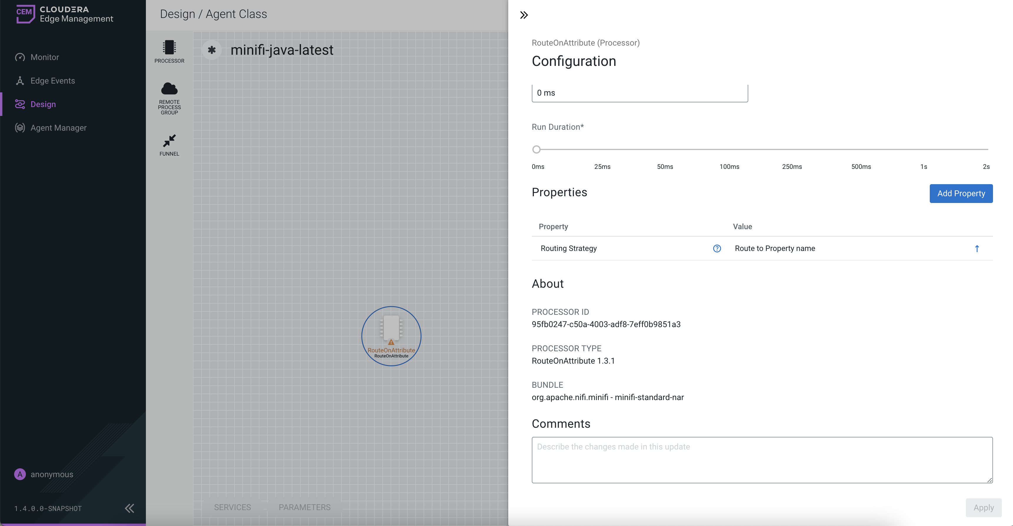
Task: Select the Remote Process Group cloud icon
Action: pyautogui.click(x=169, y=89)
